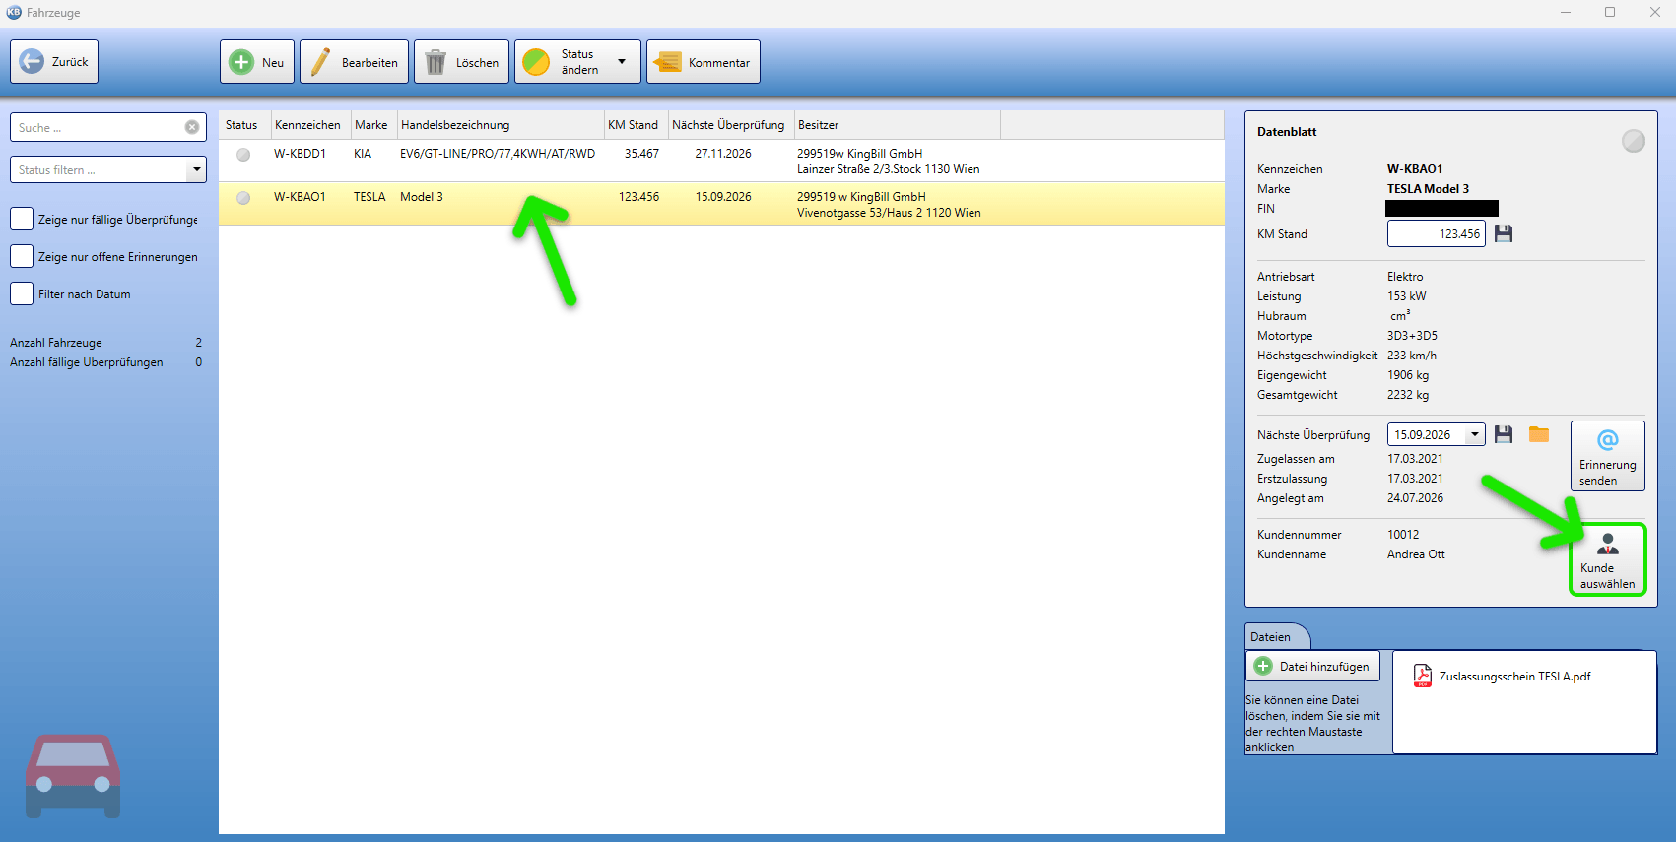
Task: Add a comment via Kommentar button
Action: (703, 62)
